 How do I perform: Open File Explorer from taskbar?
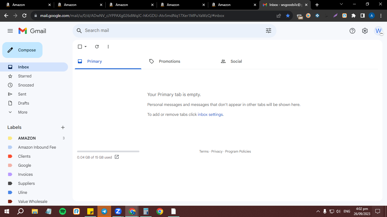click(35, 211)
